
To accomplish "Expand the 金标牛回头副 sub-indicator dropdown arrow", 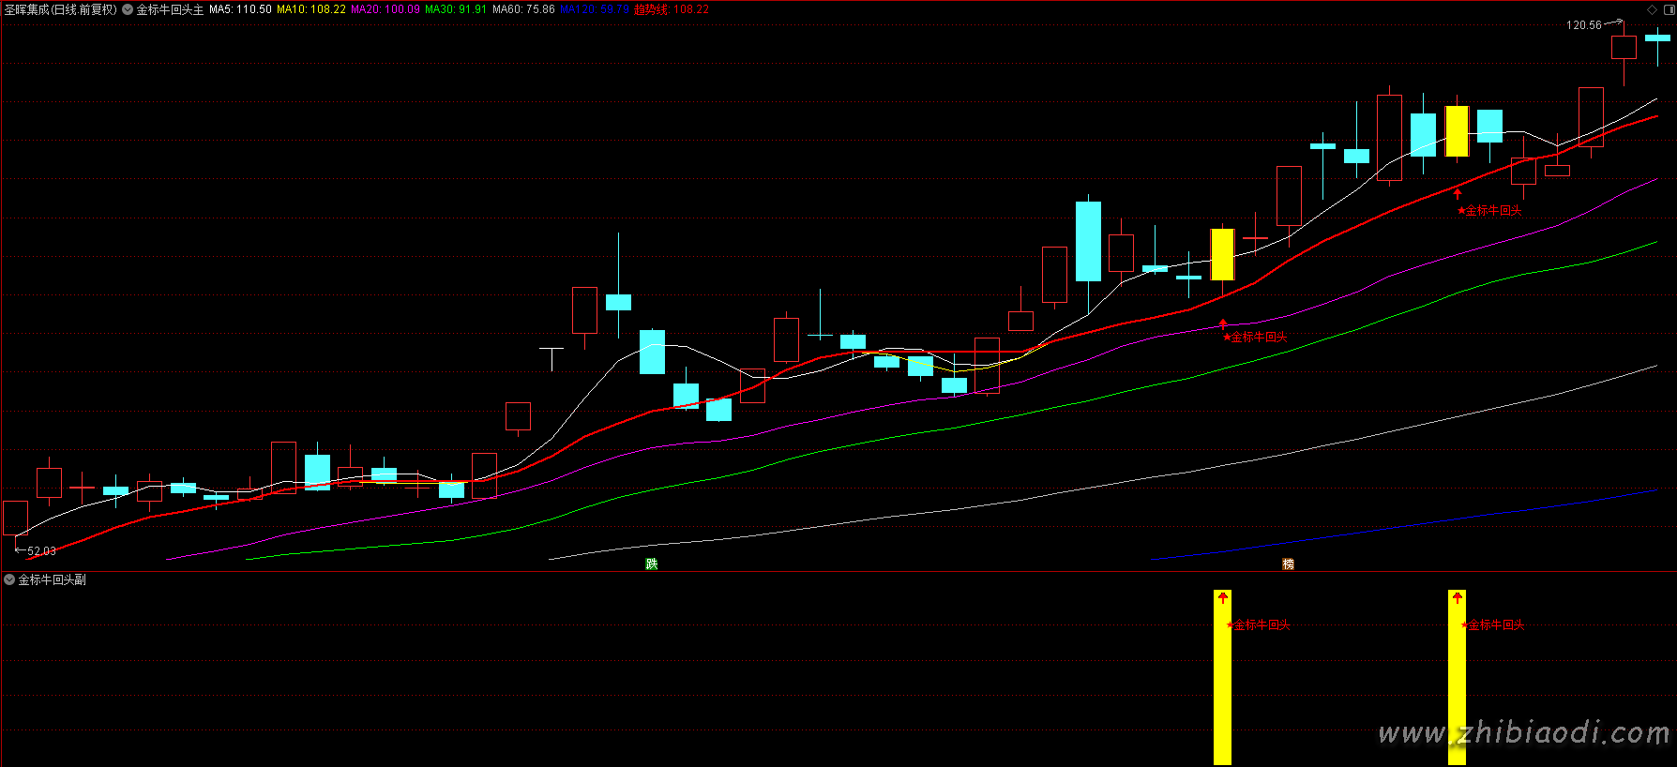I will [9, 579].
